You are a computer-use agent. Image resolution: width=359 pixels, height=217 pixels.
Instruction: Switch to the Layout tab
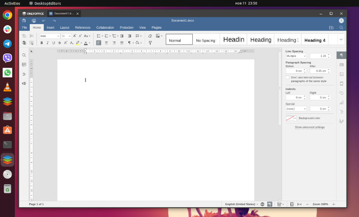coord(65,28)
